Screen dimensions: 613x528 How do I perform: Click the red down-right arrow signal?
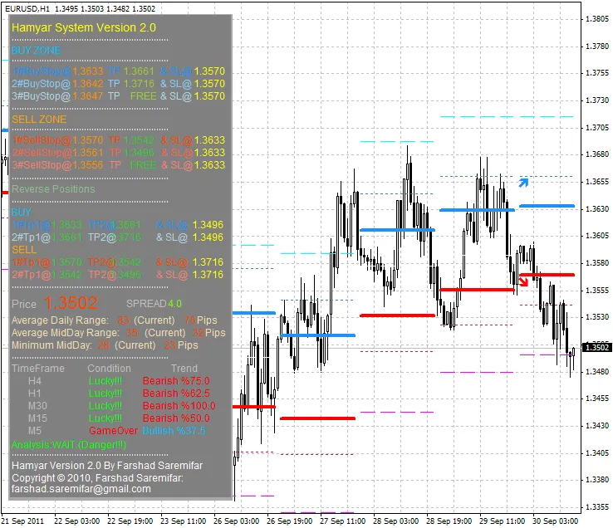point(523,281)
